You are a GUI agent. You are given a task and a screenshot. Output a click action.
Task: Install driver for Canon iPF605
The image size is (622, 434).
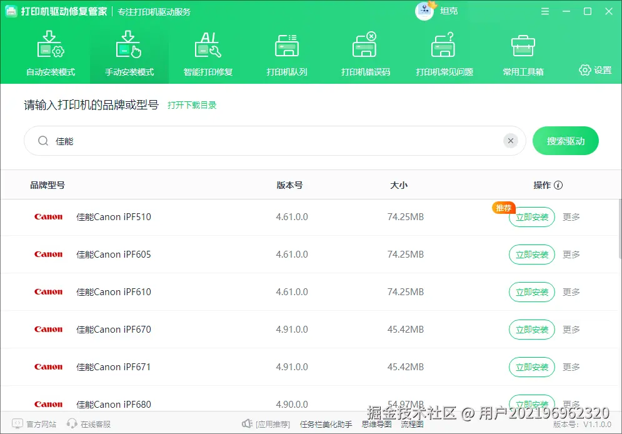click(531, 255)
